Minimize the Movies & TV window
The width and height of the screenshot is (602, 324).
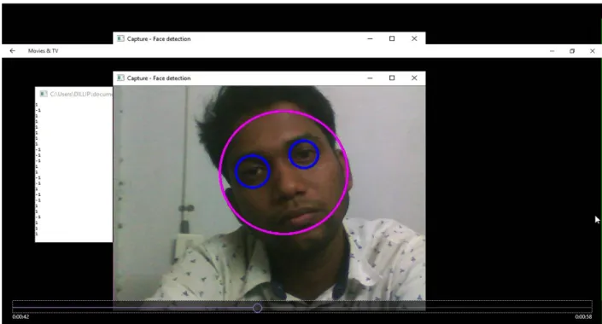click(552, 51)
